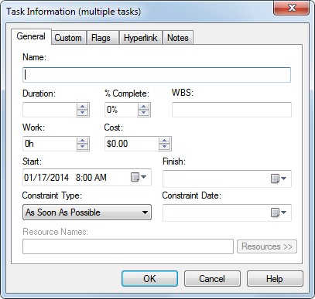
Task: Open the Start date calendar picker
Action: coord(139,177)
